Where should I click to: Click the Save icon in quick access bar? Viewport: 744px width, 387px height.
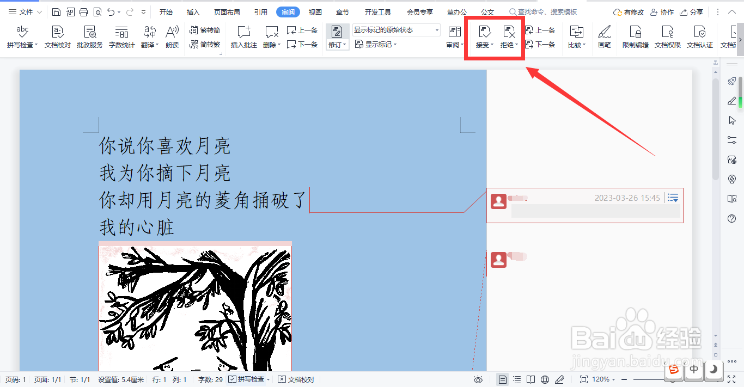(x=57, y=12)
